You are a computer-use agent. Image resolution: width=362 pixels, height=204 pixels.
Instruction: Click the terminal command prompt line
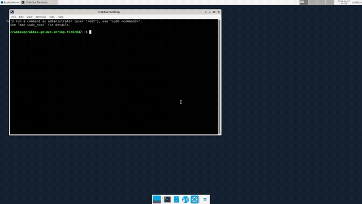pos(51,32)
